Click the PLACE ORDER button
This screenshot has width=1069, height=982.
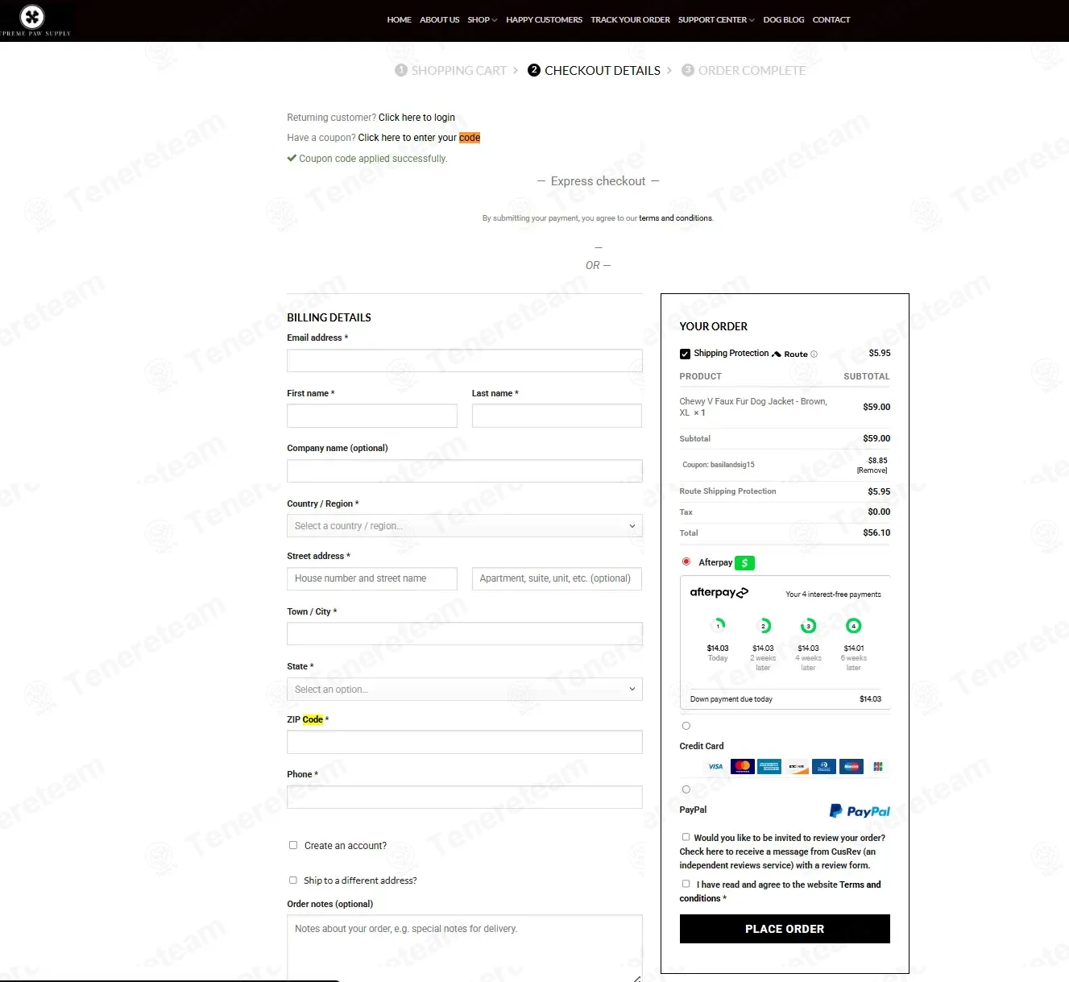[x=785, y=929]
